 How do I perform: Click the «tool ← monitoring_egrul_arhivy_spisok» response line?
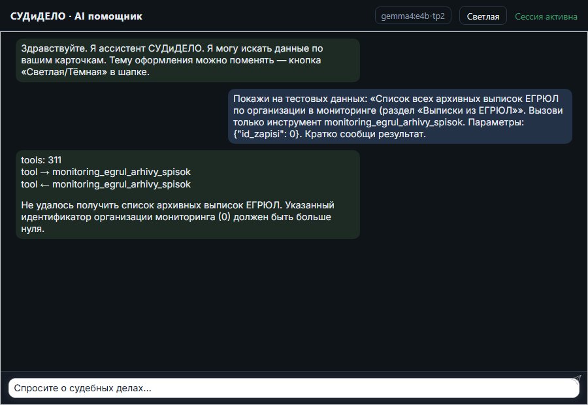(x=106, y=184)
